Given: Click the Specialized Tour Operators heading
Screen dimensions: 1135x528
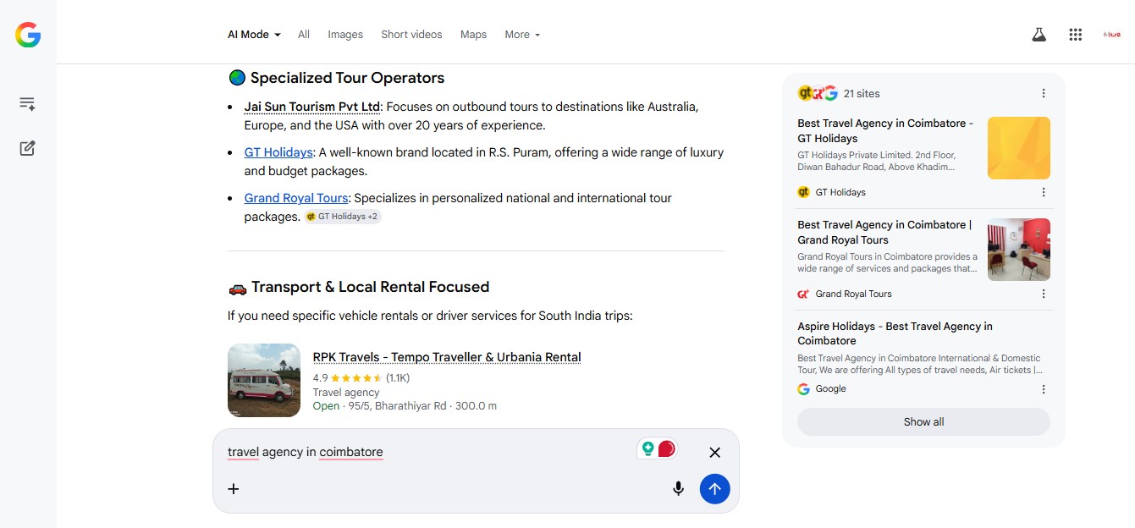Looking at the screenshot, I should [347, 78].
